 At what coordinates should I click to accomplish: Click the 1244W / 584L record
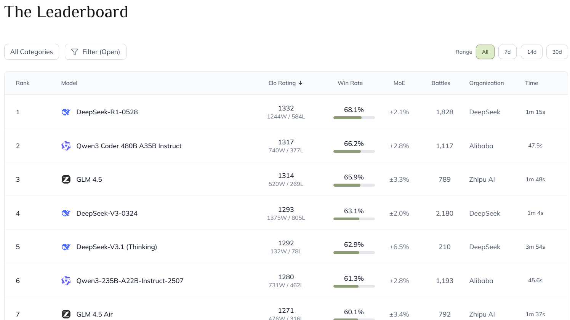[286, 117]
